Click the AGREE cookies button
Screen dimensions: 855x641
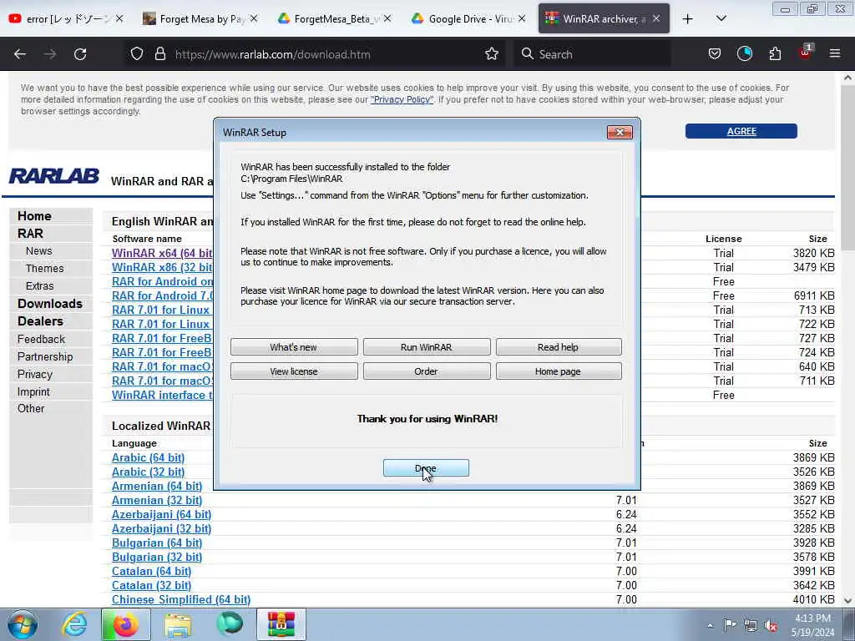click(x=741, y=131)
